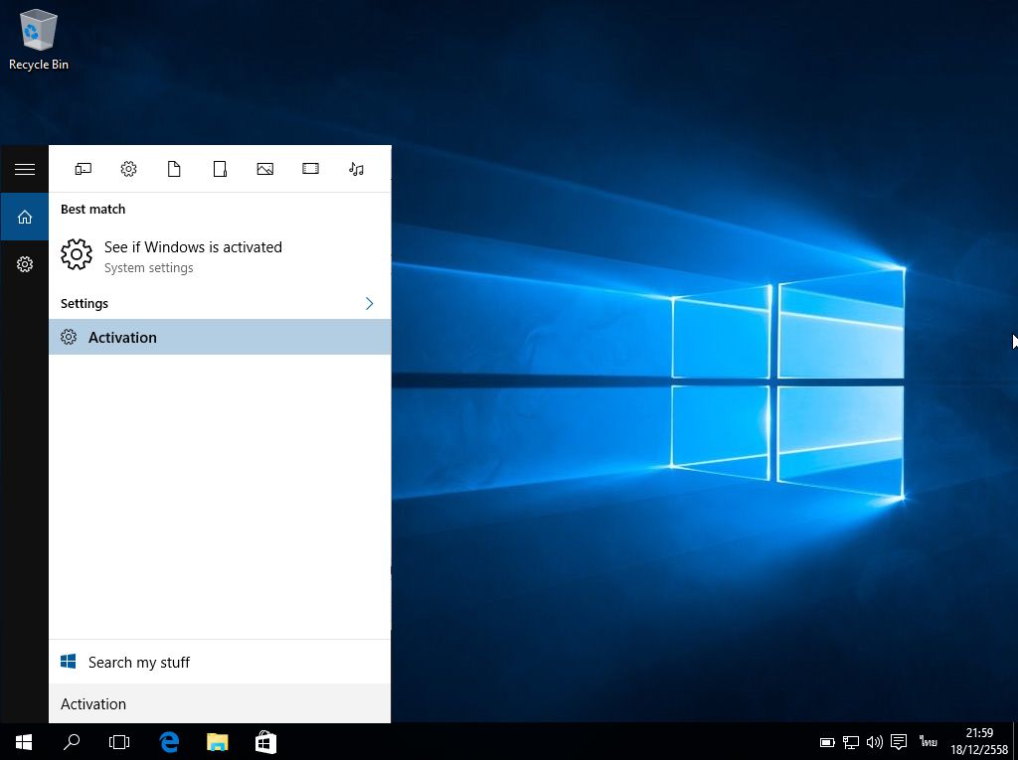
Task: Filter search results by Music icon
Action: (x=356, y=170)
